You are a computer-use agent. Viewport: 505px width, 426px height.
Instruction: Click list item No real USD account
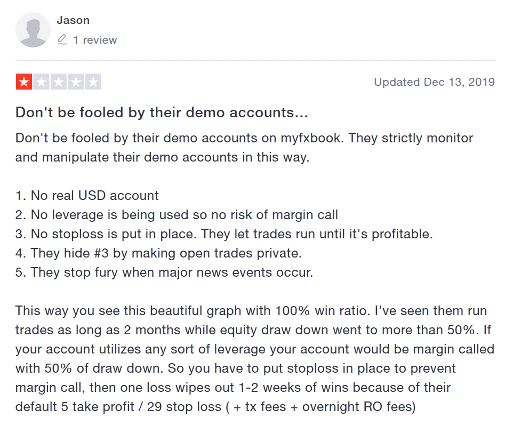point(87,196)
